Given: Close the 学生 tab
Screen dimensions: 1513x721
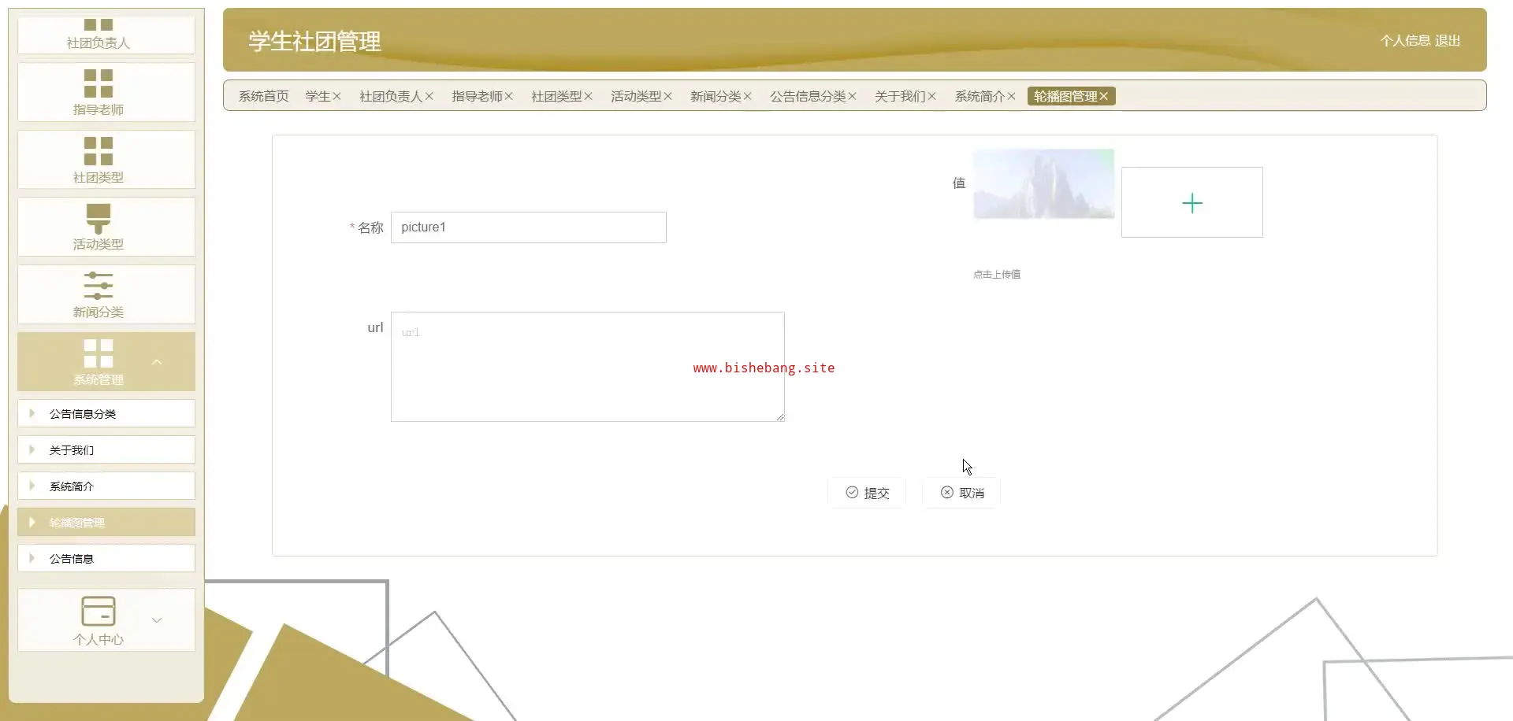Looking at the screenshot, I should pyautogui.click(x=336, y=96).
